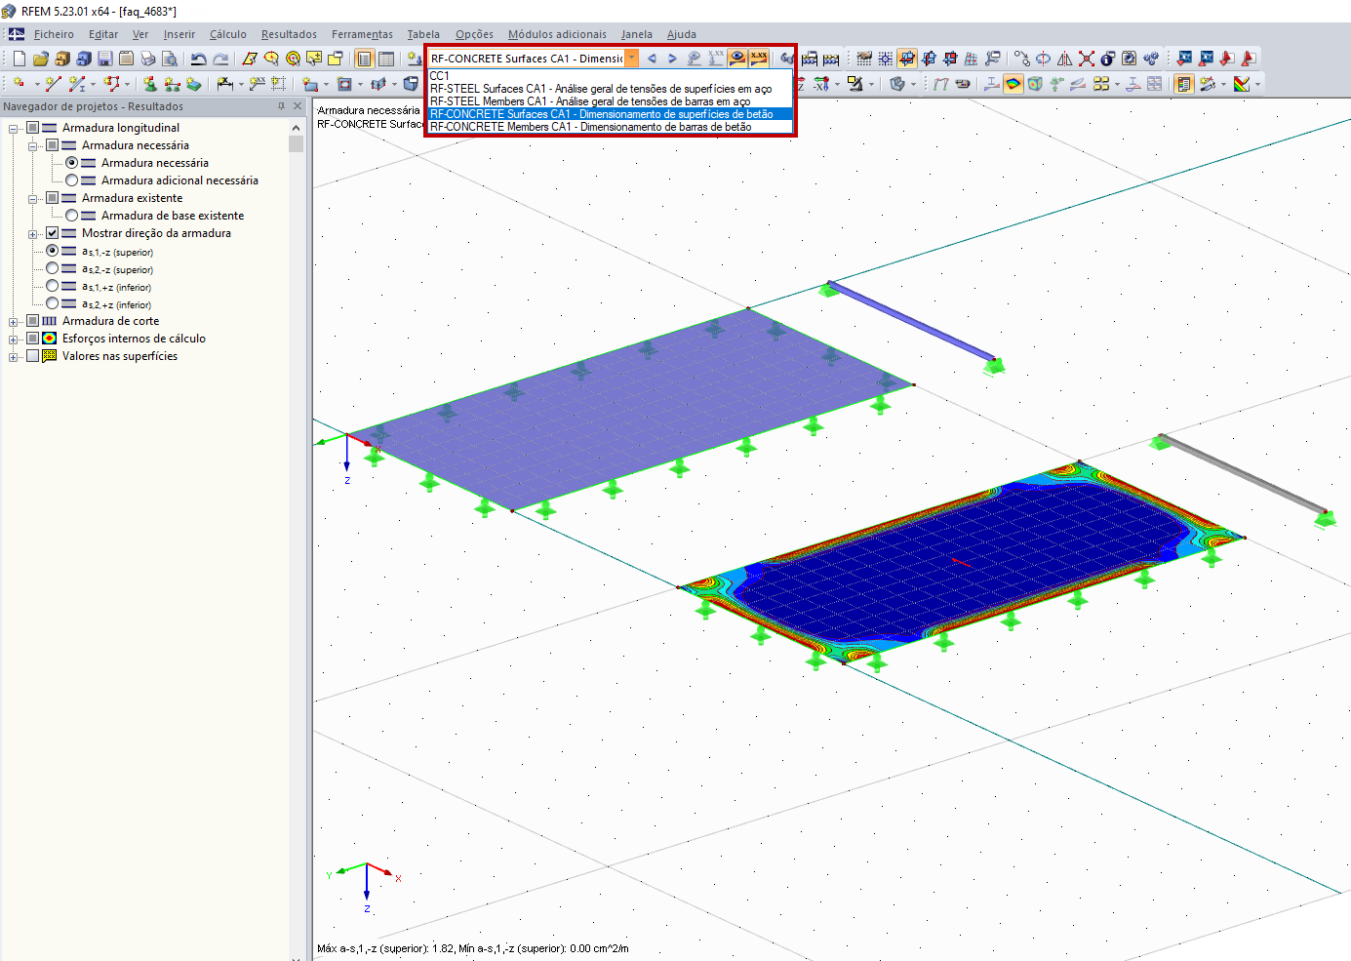Expand the Armadura de corte node
This screenshot has width=1351, height=961.
click(x=14, y=322)
